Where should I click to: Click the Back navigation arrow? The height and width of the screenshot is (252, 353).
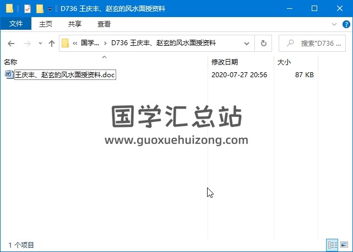(x=11, y=43)
